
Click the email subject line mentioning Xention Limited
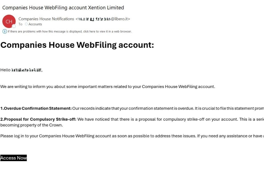coord(63,8)
